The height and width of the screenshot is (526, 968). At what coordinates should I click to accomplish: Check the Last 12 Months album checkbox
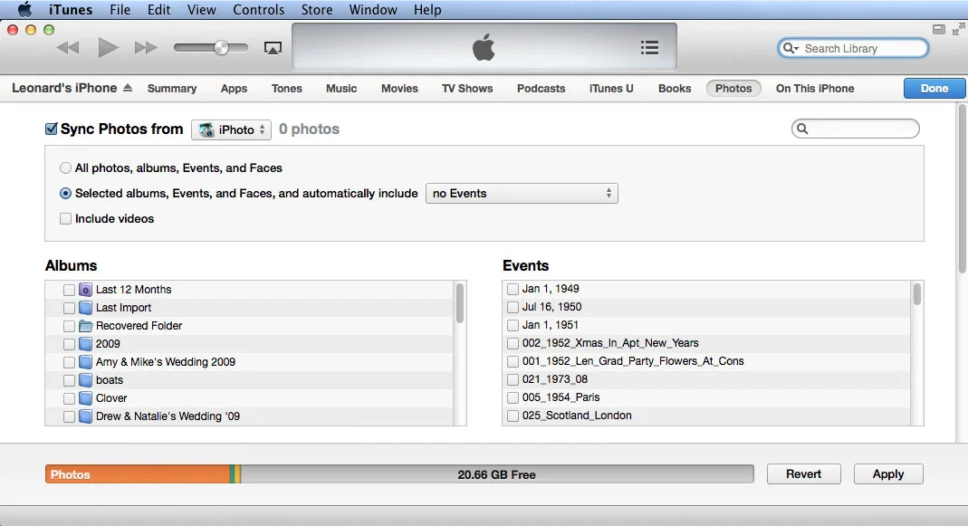69,290
